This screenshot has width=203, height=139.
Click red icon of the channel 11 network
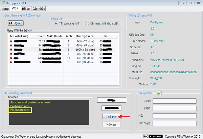(12, 58)
